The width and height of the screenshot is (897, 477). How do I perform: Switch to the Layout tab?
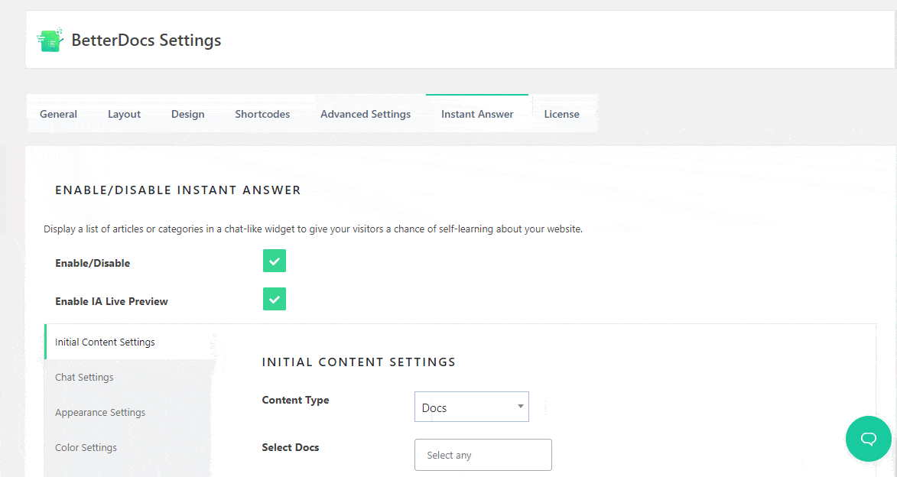[124, 113]
